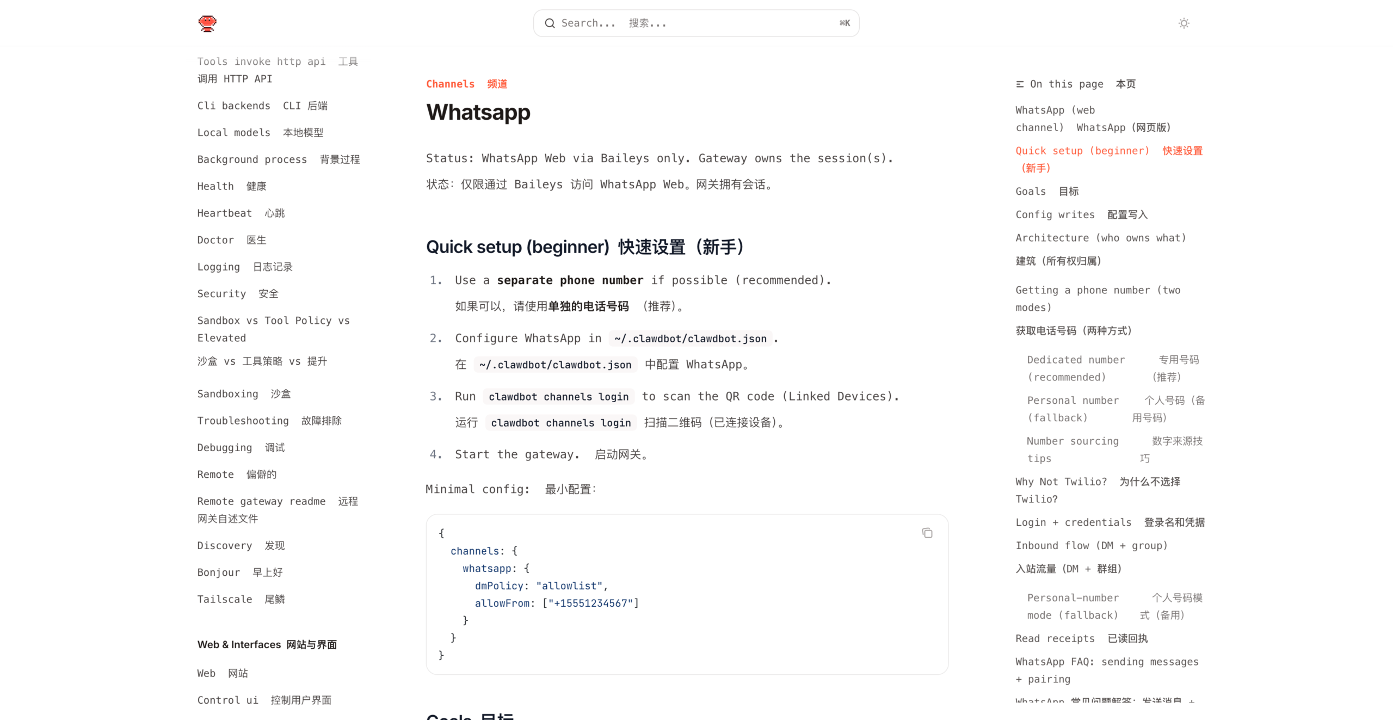This screenshot has height=720, width=1393.
Task: Open the Channels breadcrumb link
Action: point(450,84)
